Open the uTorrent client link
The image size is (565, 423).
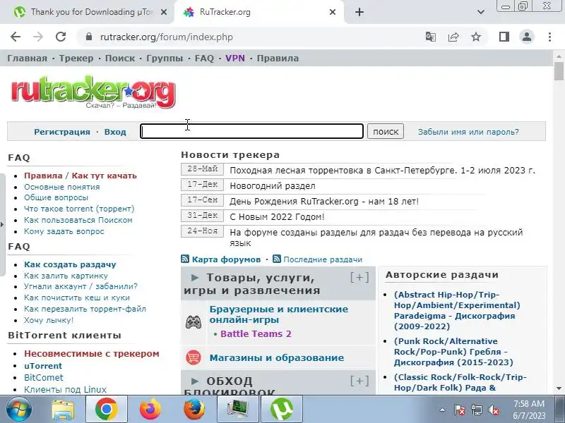click(x=43, y=366)
